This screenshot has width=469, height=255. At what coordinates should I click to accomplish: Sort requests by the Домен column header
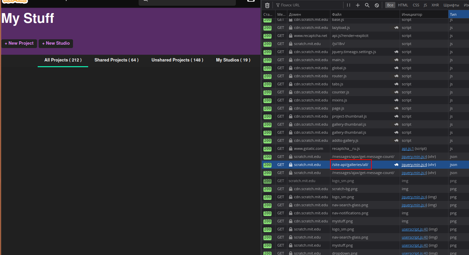295,14
